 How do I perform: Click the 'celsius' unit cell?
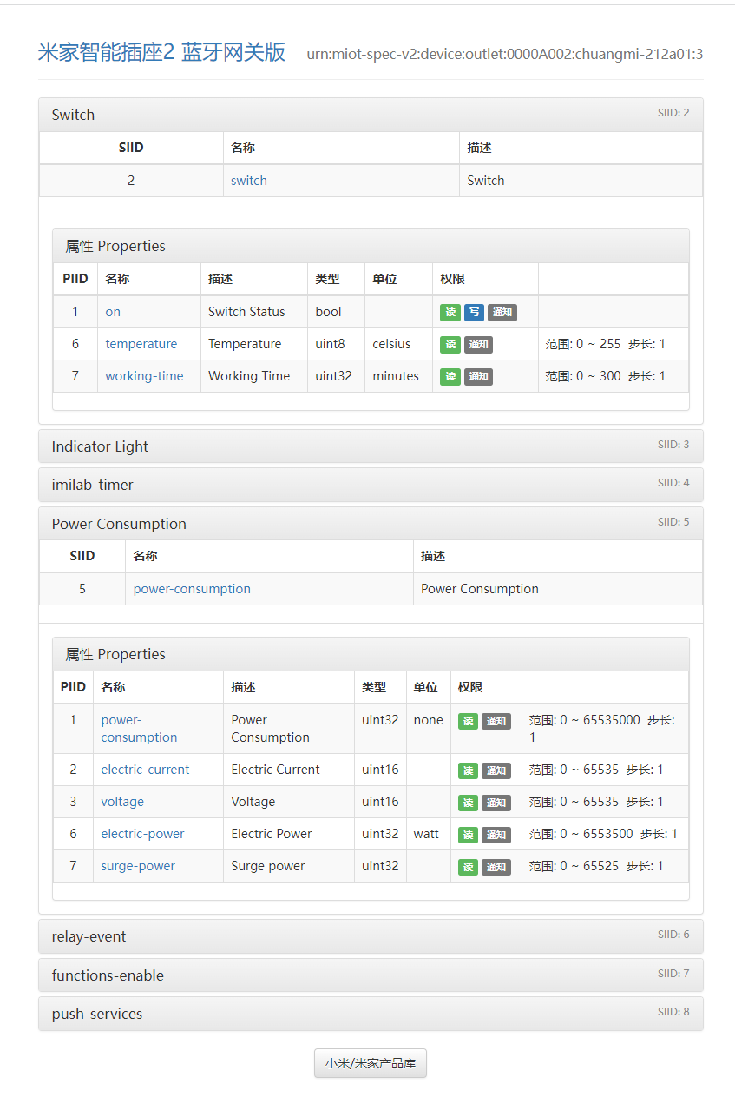(x=398, y=344)
